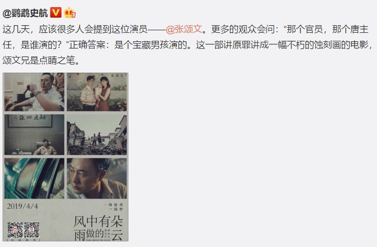Open the photo of man raising his wrist
This screenshot has width=377, height=247.
click(x=34, y=92)
